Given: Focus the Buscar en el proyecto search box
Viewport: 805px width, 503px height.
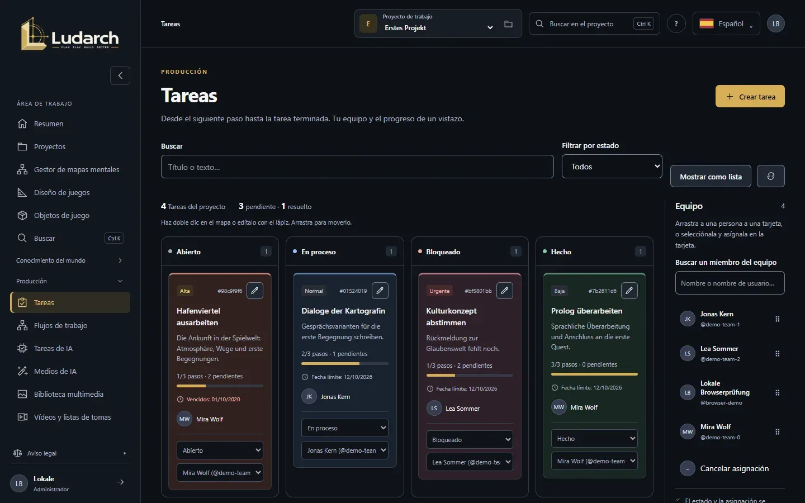Looking at the screenshot, I should [594, 23].
